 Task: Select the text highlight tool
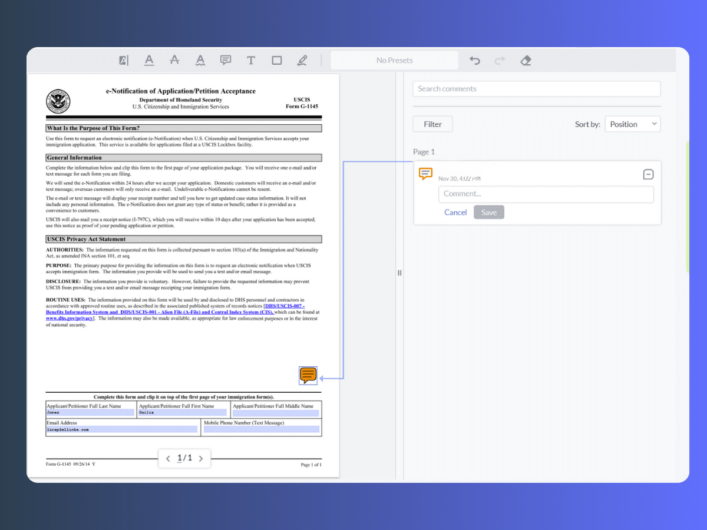(124, 60)
